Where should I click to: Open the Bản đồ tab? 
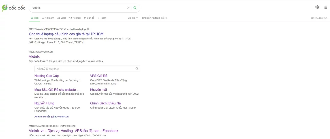click(89, 18)
